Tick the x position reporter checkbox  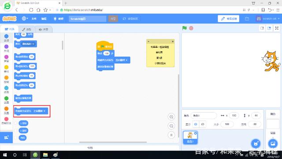(x=16, y=123)
